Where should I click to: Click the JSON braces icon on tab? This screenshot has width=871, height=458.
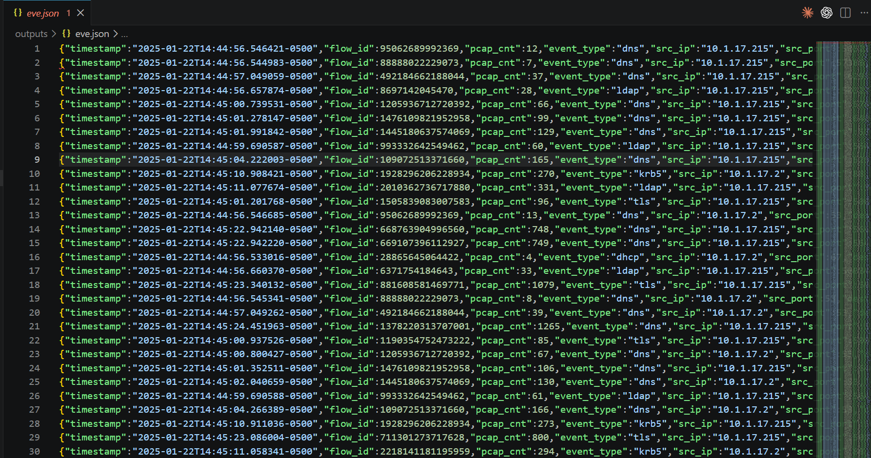pyautogui.click(x=18, y=13)
